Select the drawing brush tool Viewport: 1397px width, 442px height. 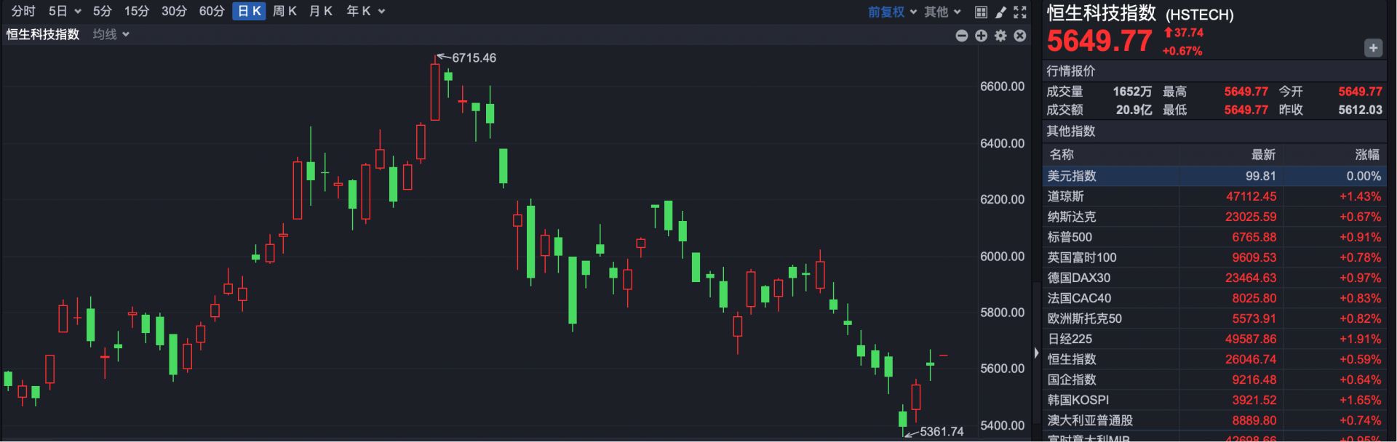[1000, 12]
